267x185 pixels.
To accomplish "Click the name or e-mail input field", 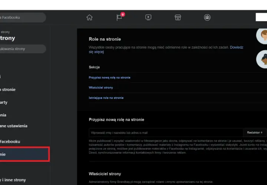I will [166, 133].
